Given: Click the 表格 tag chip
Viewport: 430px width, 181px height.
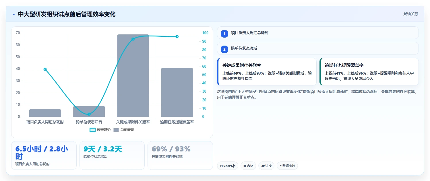Looking at the screenshot, I should point(248,166).
